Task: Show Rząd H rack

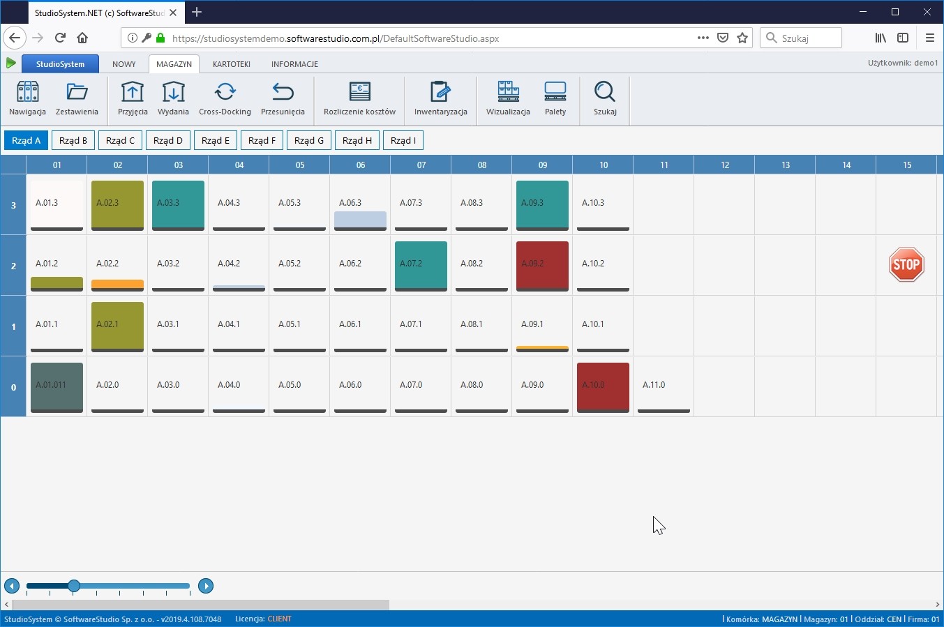Action: coord(357,140)
